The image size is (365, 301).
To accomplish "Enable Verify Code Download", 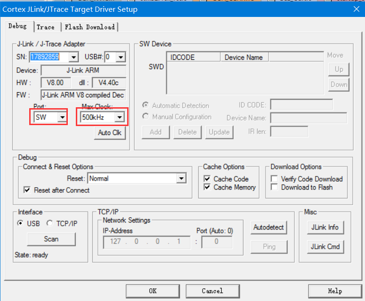I will click(275, 179).
